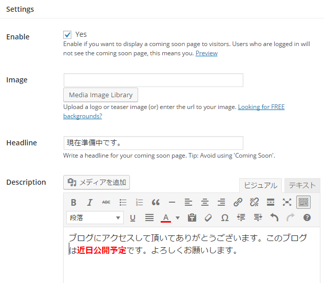The height and width of the screenshot is (283, 324).
Task: Open the Preview link
Action: pos(206,53)
